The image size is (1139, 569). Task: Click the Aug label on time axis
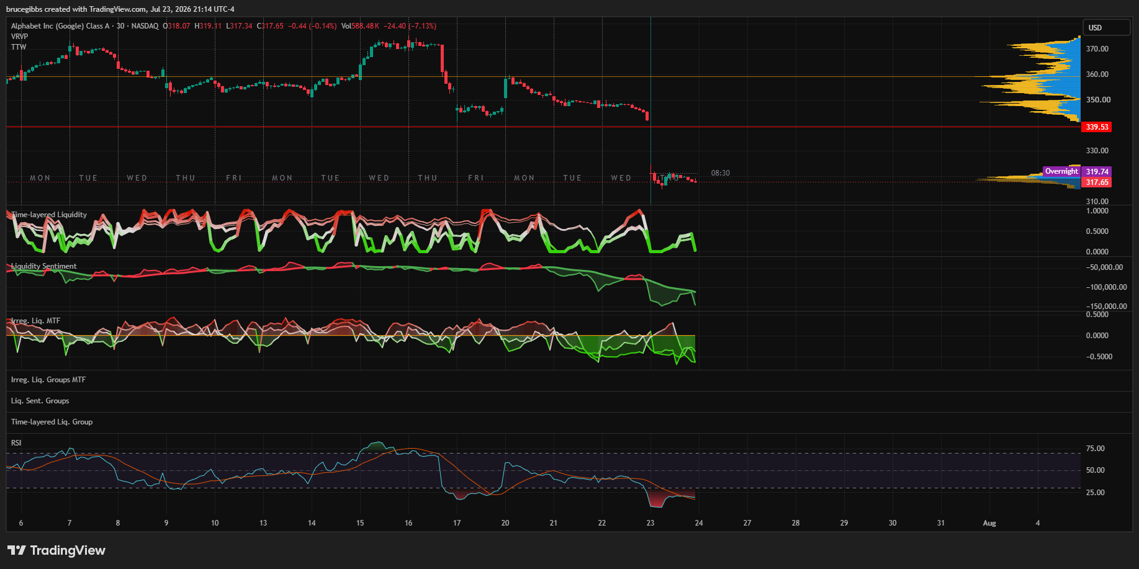pos(989,523)
